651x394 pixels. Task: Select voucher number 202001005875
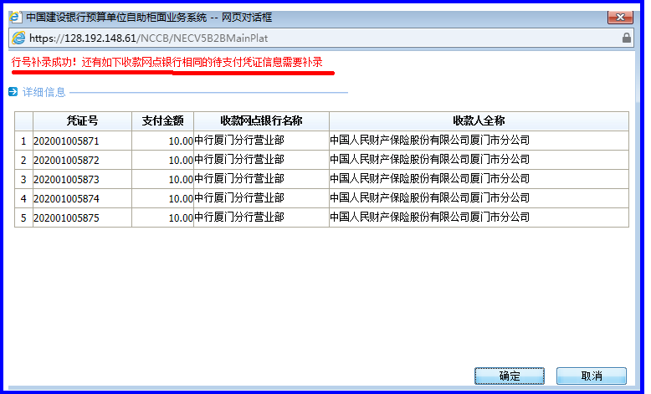coord(66,217)
